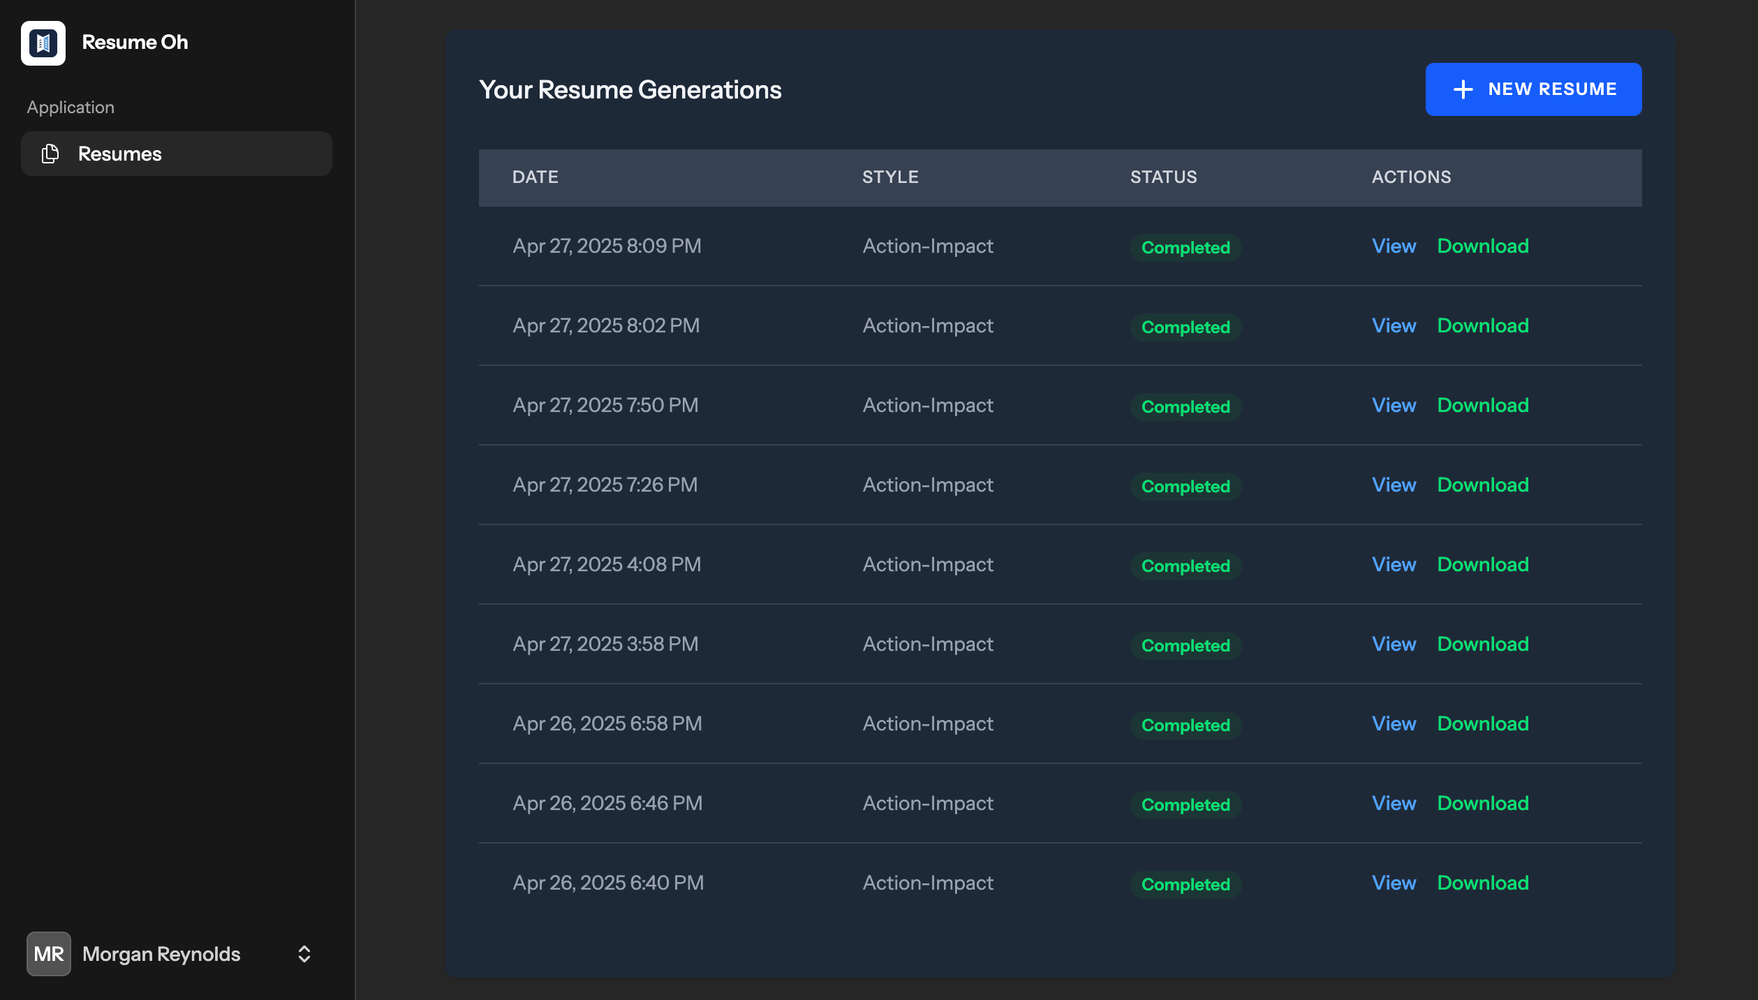View the Apr 27 7:50 PM resume
Viewport: 1758px width, 1000px height.
point(1394,405)
